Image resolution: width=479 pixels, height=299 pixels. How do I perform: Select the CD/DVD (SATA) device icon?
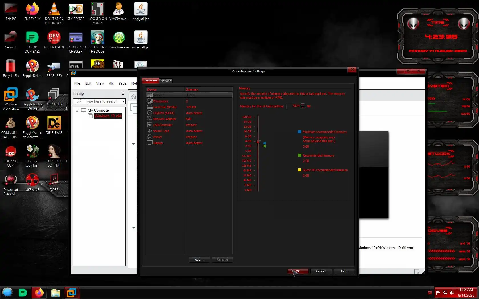click(149, 113)
